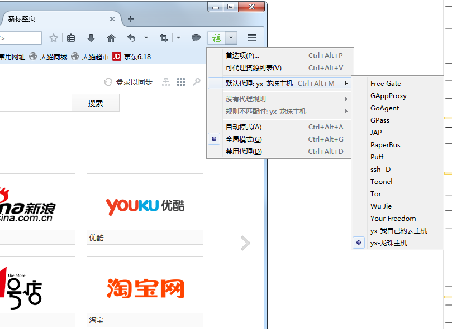Viewport: 452px width, 329px height.
Task: Open 天猫超市 bookmark
Action: pos(96,57)
